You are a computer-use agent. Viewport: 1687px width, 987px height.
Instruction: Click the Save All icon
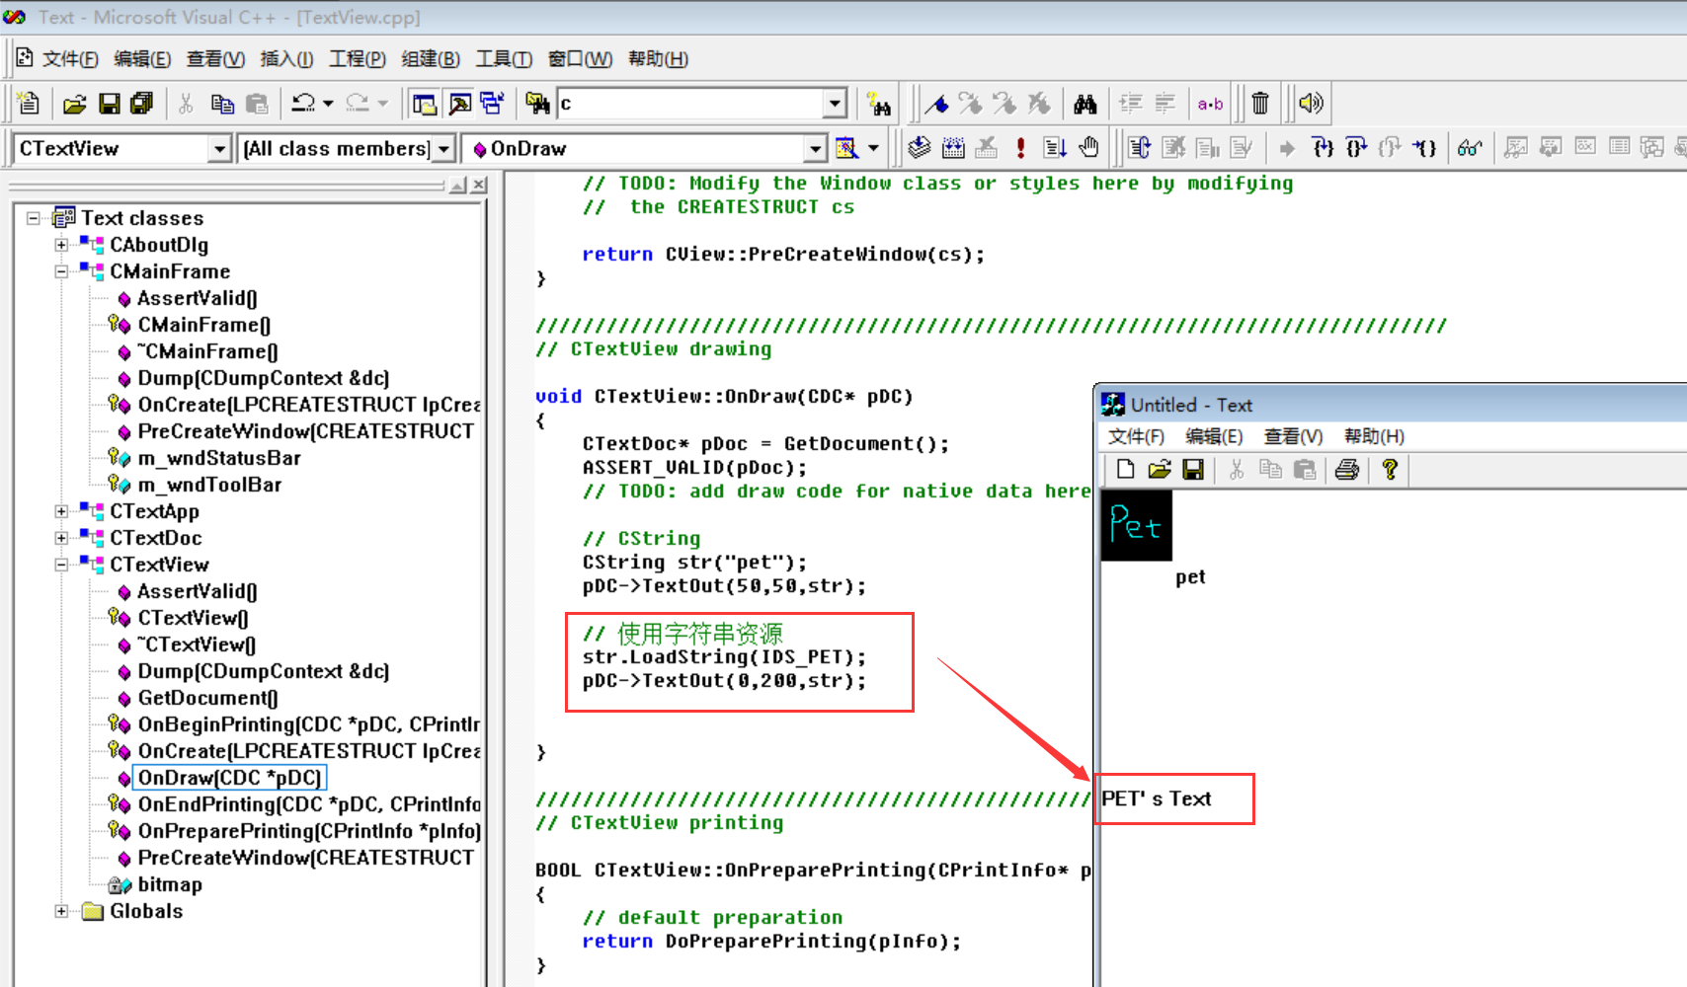click(142, 103)
